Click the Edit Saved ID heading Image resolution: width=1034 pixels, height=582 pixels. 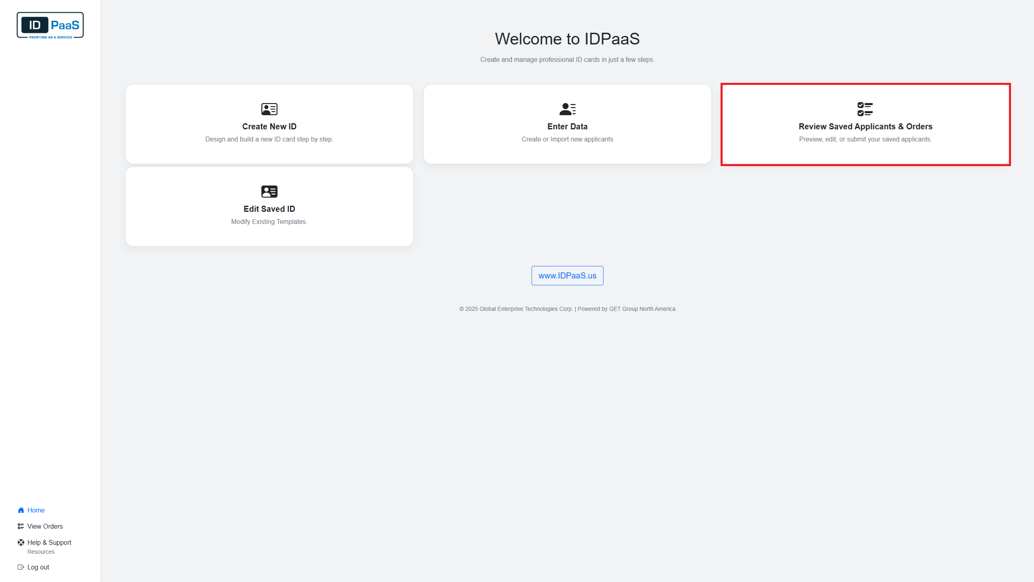coord(269,209)
